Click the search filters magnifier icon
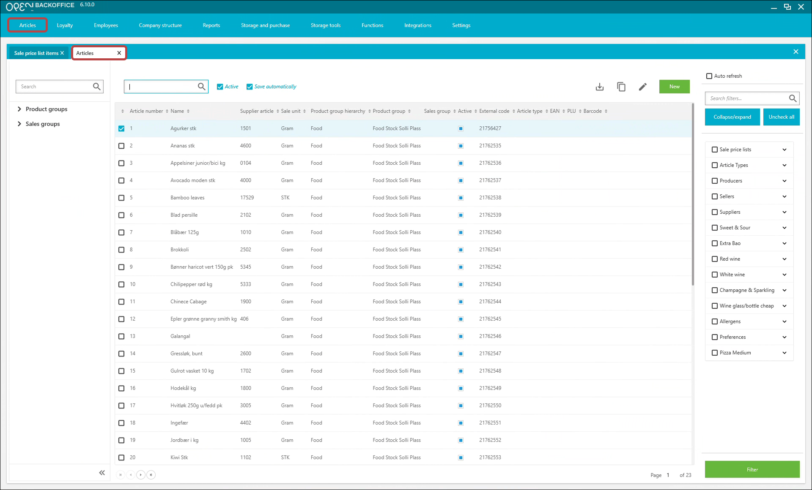Screen dimensions: 812x490 click(793, 98)
